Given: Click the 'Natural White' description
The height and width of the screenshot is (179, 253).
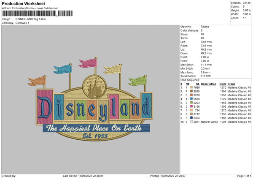Looking at the screenshot, I should (x=209, y=122).
